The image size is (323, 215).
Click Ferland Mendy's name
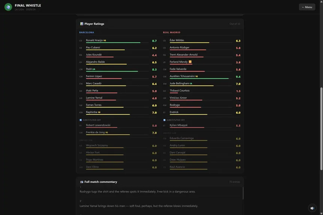pos(179,62)
